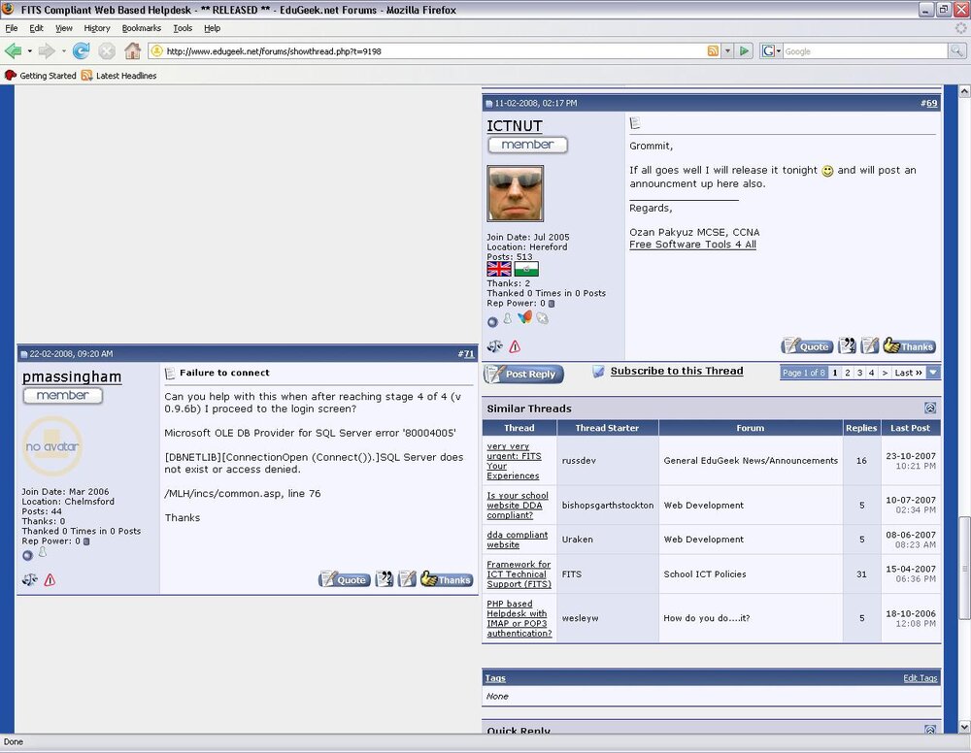The height and width of the screenshot is (753, 971).
Task: Click the magnifier icon in the Google search box
Action: click(956, 51)
